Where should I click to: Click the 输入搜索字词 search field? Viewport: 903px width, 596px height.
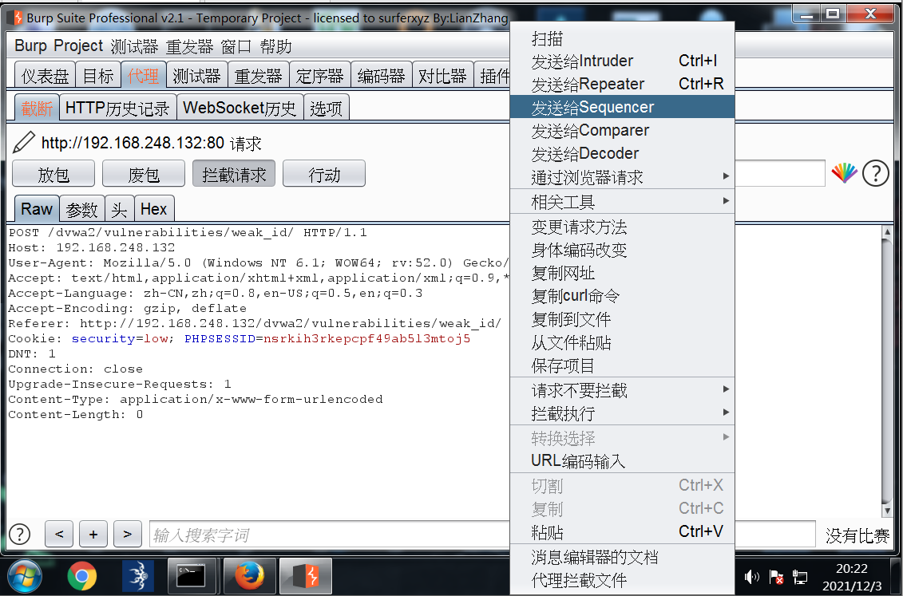tap(330, 535)
